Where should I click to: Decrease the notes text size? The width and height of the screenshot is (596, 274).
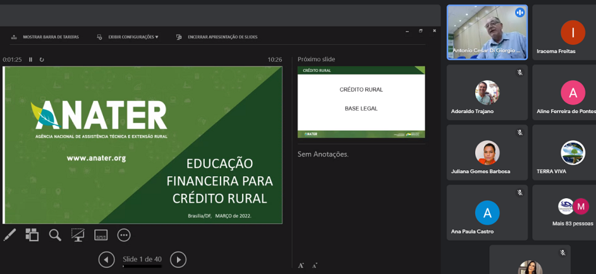click(x=315, y=266)
